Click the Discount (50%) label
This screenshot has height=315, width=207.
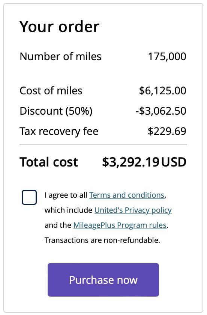56,111
